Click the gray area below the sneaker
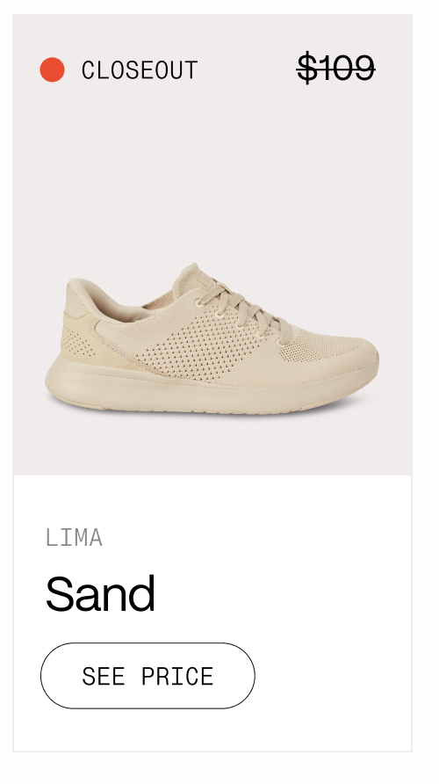This screenshot has height=784, width=439. click(x=212, y=445)
